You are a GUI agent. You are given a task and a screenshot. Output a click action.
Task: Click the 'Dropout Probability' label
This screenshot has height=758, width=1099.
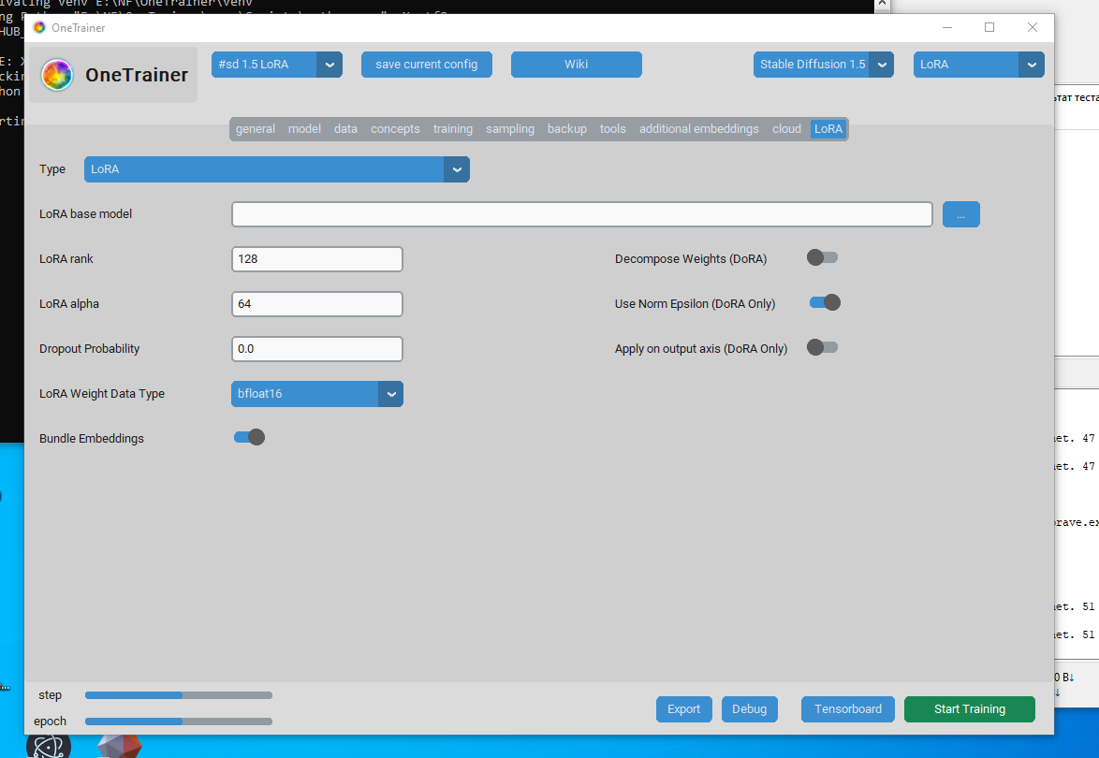[89, 349]
